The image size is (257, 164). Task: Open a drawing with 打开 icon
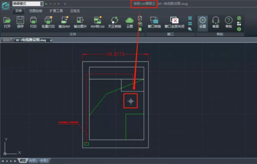(7, 22)
